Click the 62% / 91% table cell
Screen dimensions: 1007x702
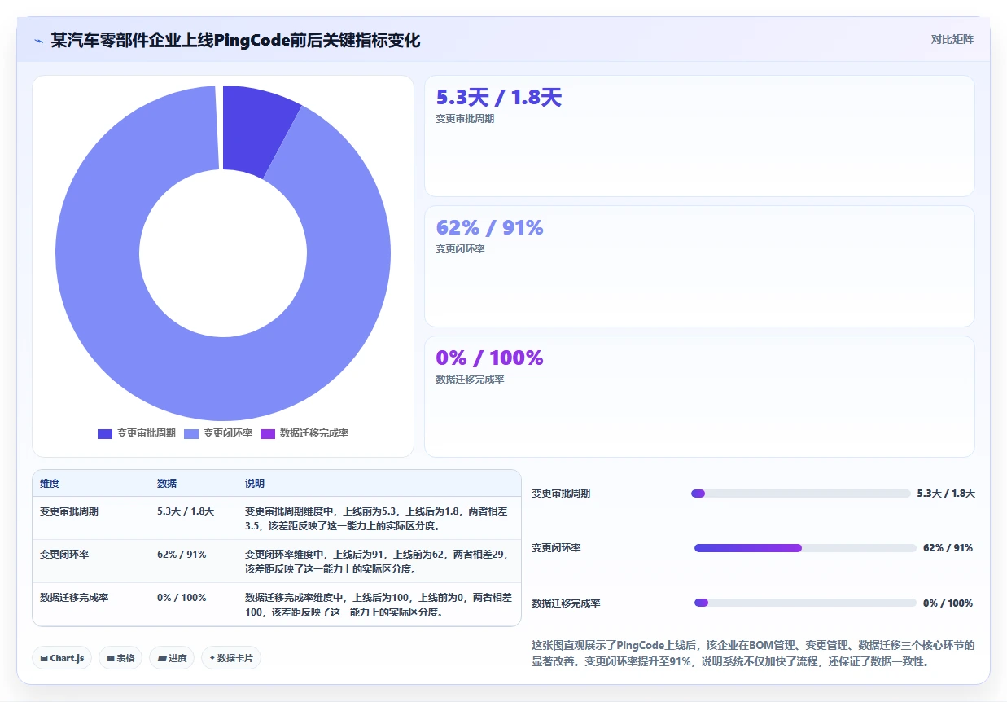tap(182, 555)
